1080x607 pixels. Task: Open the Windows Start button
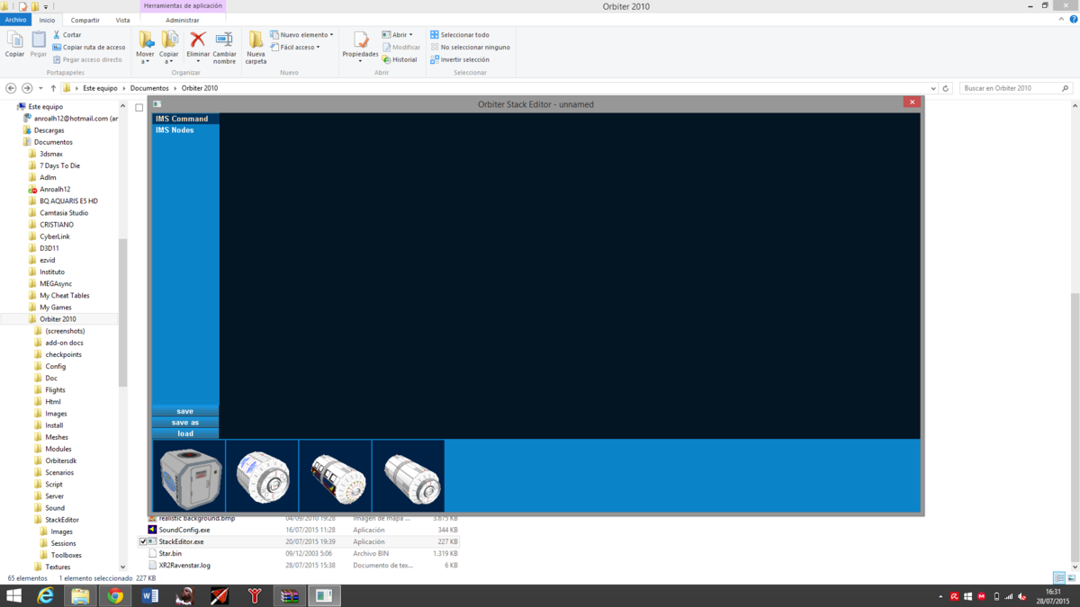pyautogui.click(x=14, y=595)
